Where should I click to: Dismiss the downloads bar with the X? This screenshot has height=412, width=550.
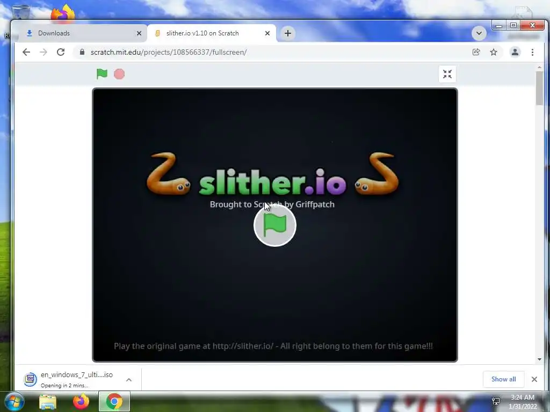(534, 379)
